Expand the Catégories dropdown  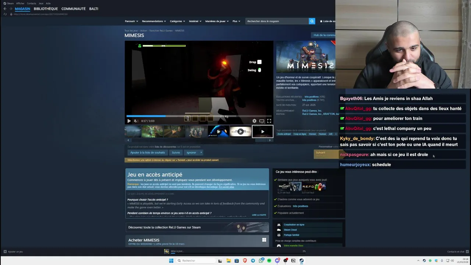point(177,21)
